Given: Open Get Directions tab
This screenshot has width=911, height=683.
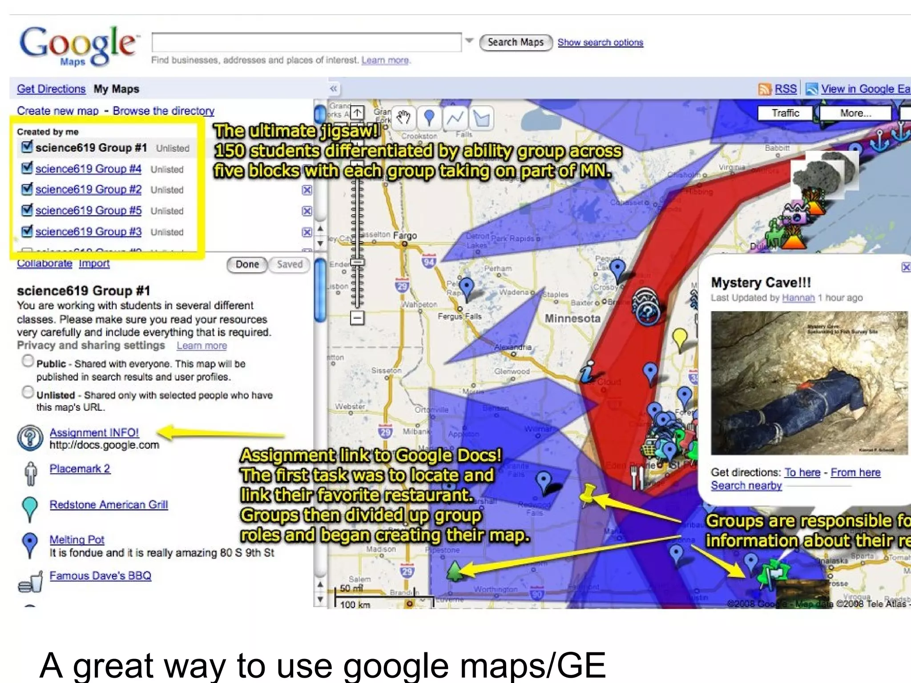Looking at the screenshot, I should pos(51,89).
